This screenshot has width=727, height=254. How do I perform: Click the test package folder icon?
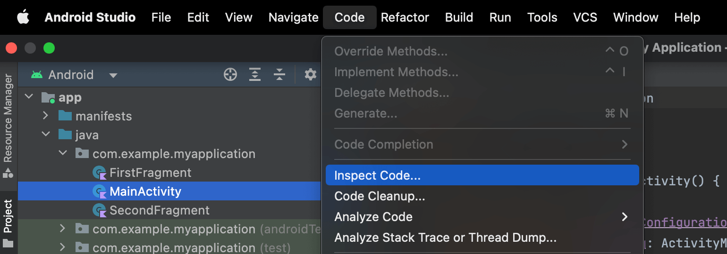[82, 247]
